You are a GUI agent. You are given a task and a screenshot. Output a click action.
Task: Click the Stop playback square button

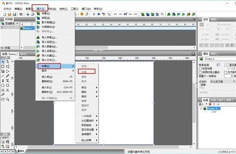click(x=94, y=14)
